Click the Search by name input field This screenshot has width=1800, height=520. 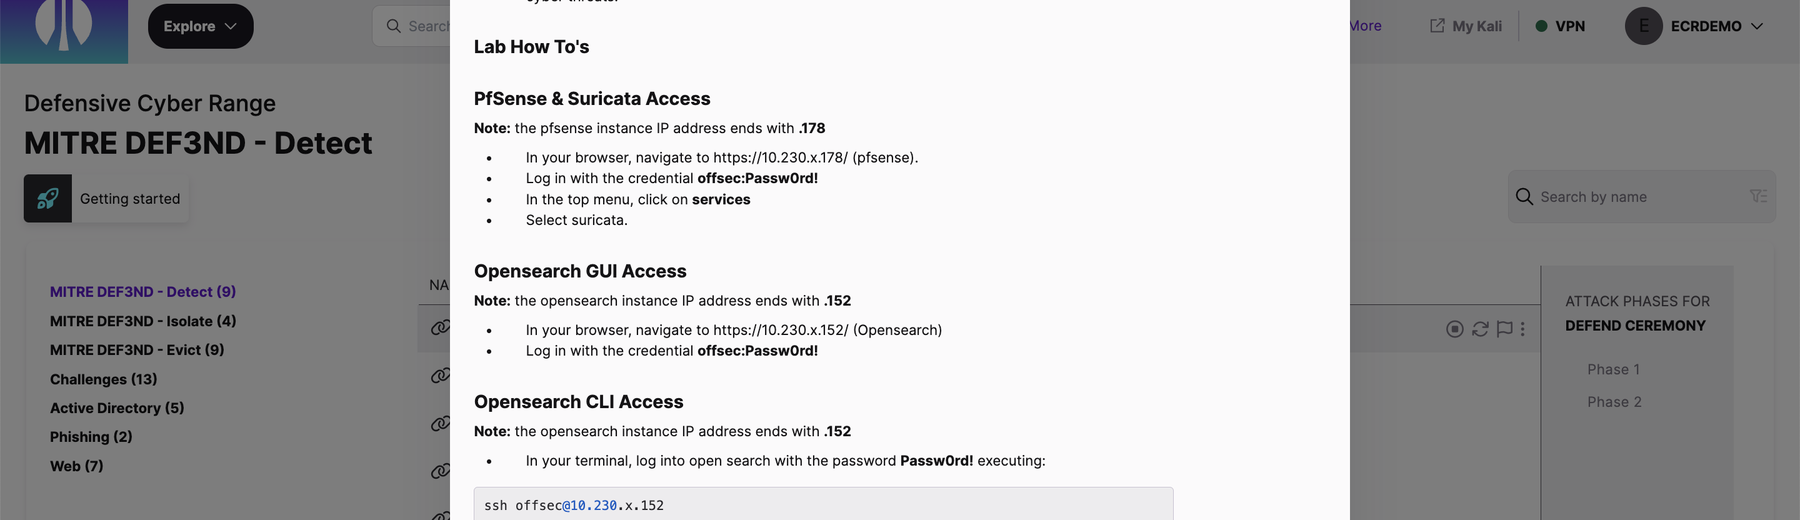[x=1628, y=196]
